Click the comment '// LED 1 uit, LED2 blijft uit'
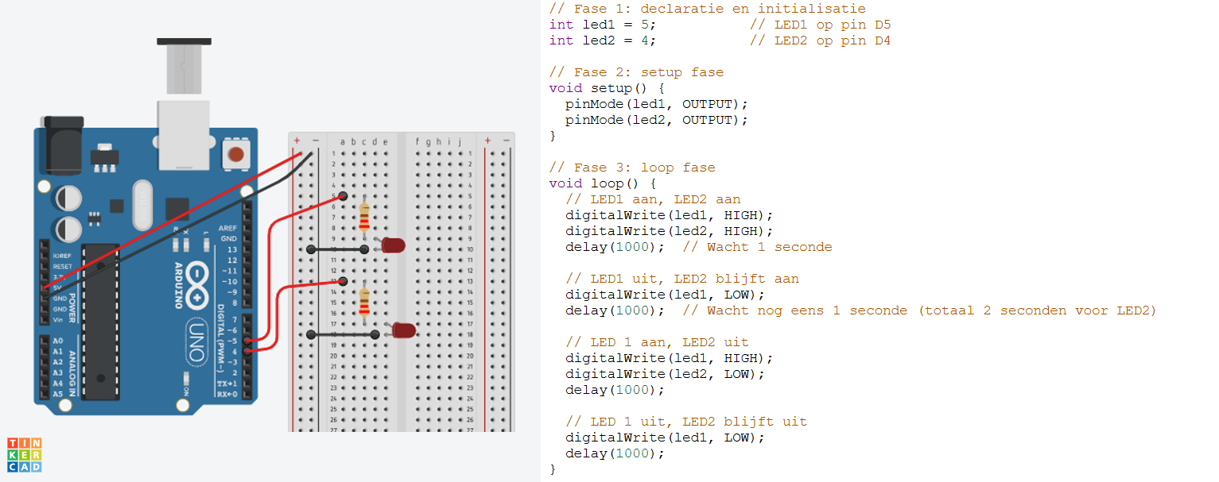The height and width of the screenshot is (482, 1219). (x=686, y=422)
